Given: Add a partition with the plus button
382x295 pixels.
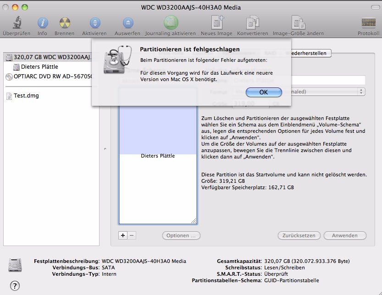Looking at the screenshot, I should 122,235.
